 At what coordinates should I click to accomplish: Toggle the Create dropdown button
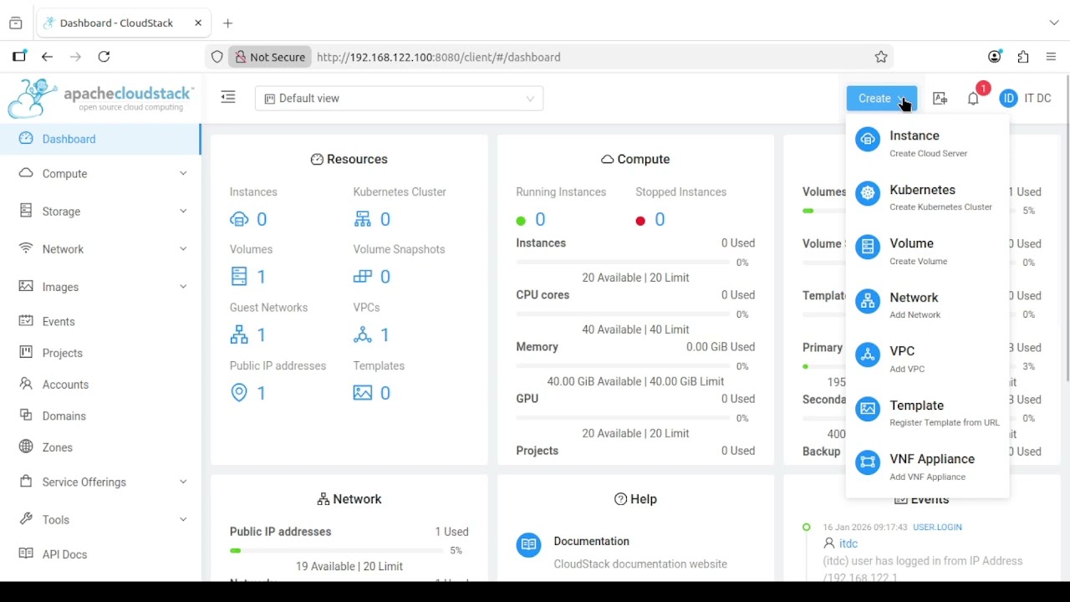[881, 99]
